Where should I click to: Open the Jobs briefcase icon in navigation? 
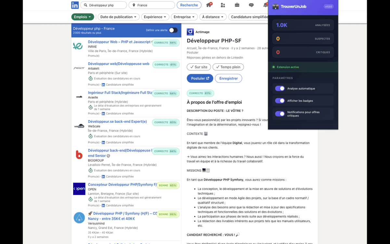point(237,5)
